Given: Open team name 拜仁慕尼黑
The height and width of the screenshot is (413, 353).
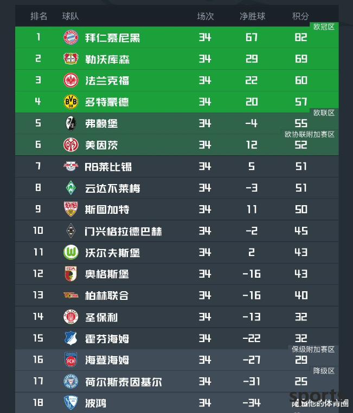Looking at the screenshot, I should coord(112,38).
